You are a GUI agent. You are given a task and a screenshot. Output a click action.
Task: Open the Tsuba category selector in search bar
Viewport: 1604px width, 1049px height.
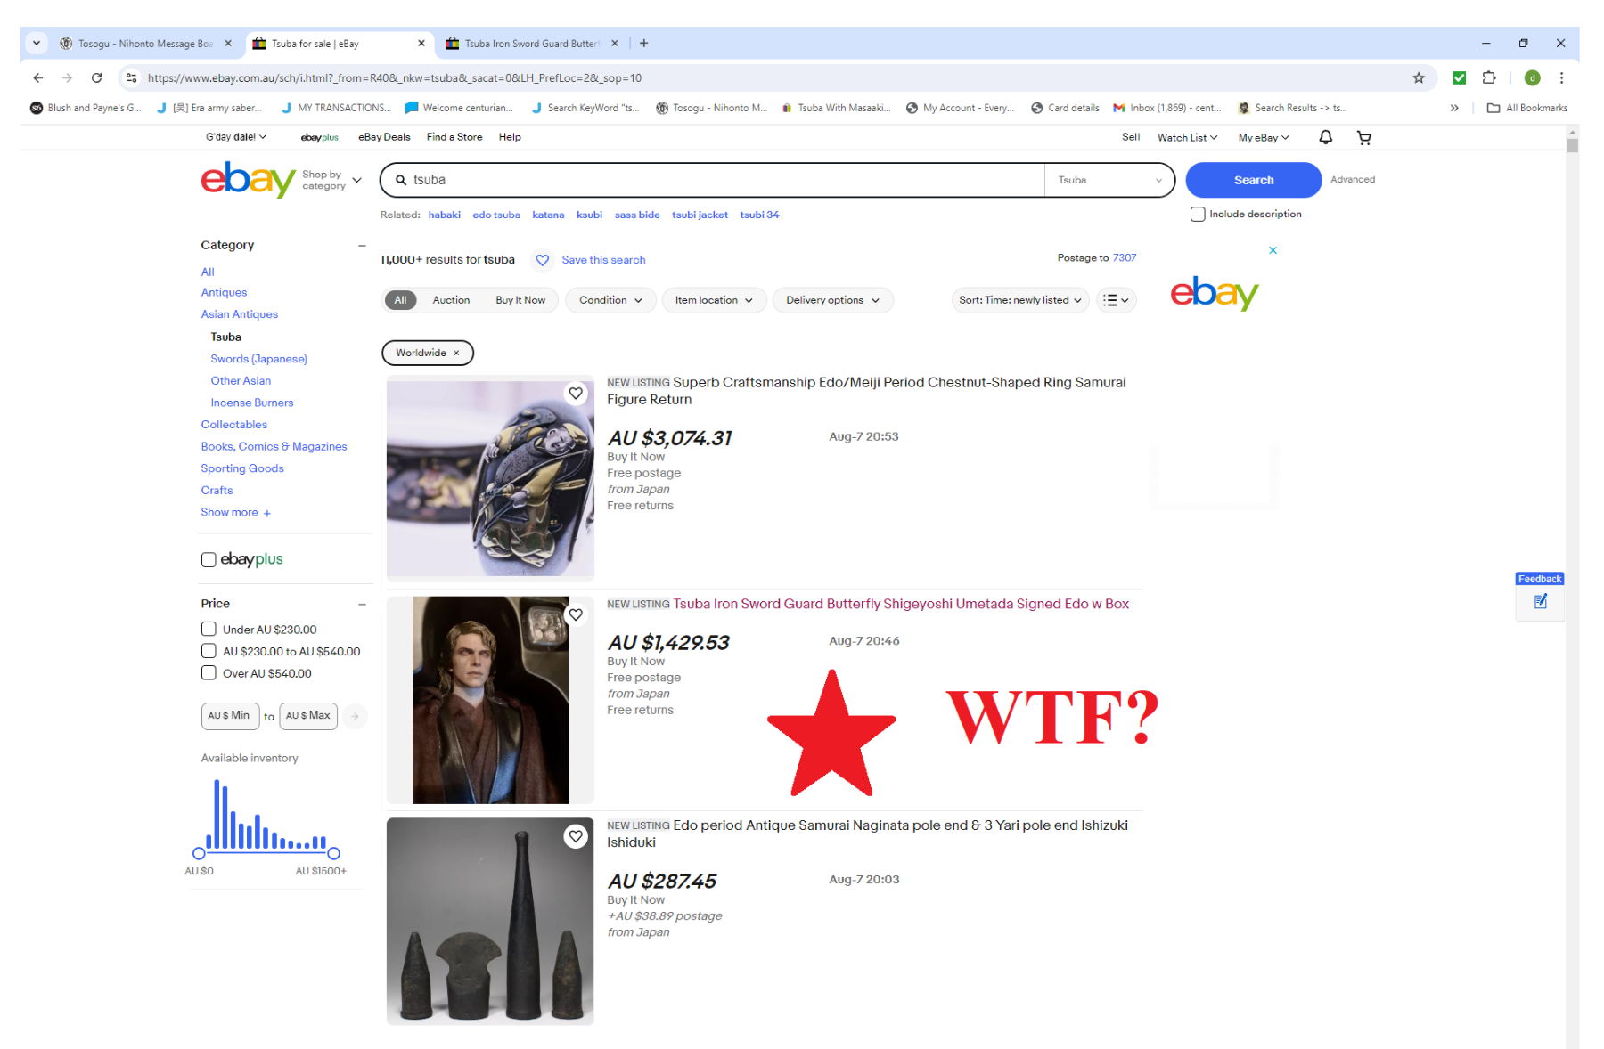pos(1109,180)
